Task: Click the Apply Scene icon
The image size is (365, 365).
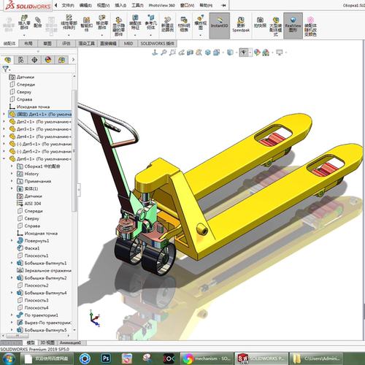Action: (x=266, y=53)
